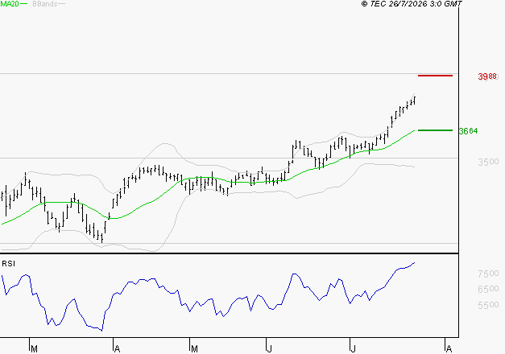Click the RSI 5500 level label
Image resolution: width=505 pixels, height=354 pixels.
click(488, 304)
